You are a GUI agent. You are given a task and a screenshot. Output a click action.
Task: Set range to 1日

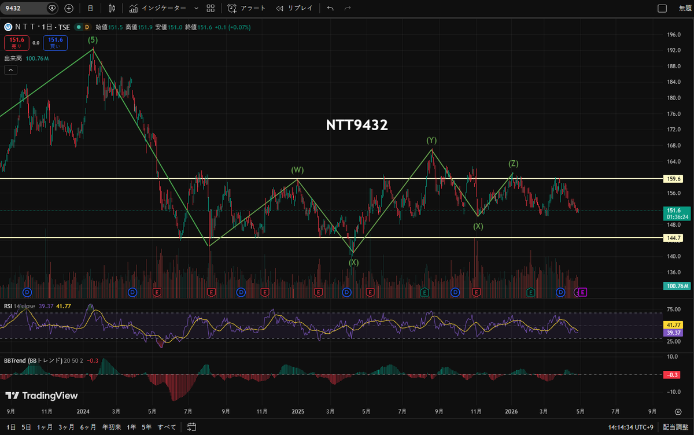[x=11, y=427]
